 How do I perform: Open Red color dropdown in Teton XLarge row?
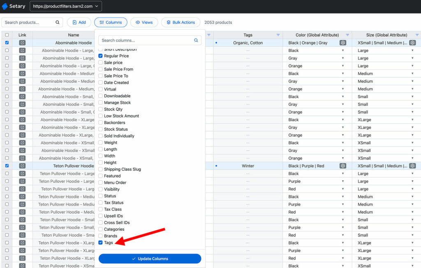pyautogui.click(x=343, y=258)
